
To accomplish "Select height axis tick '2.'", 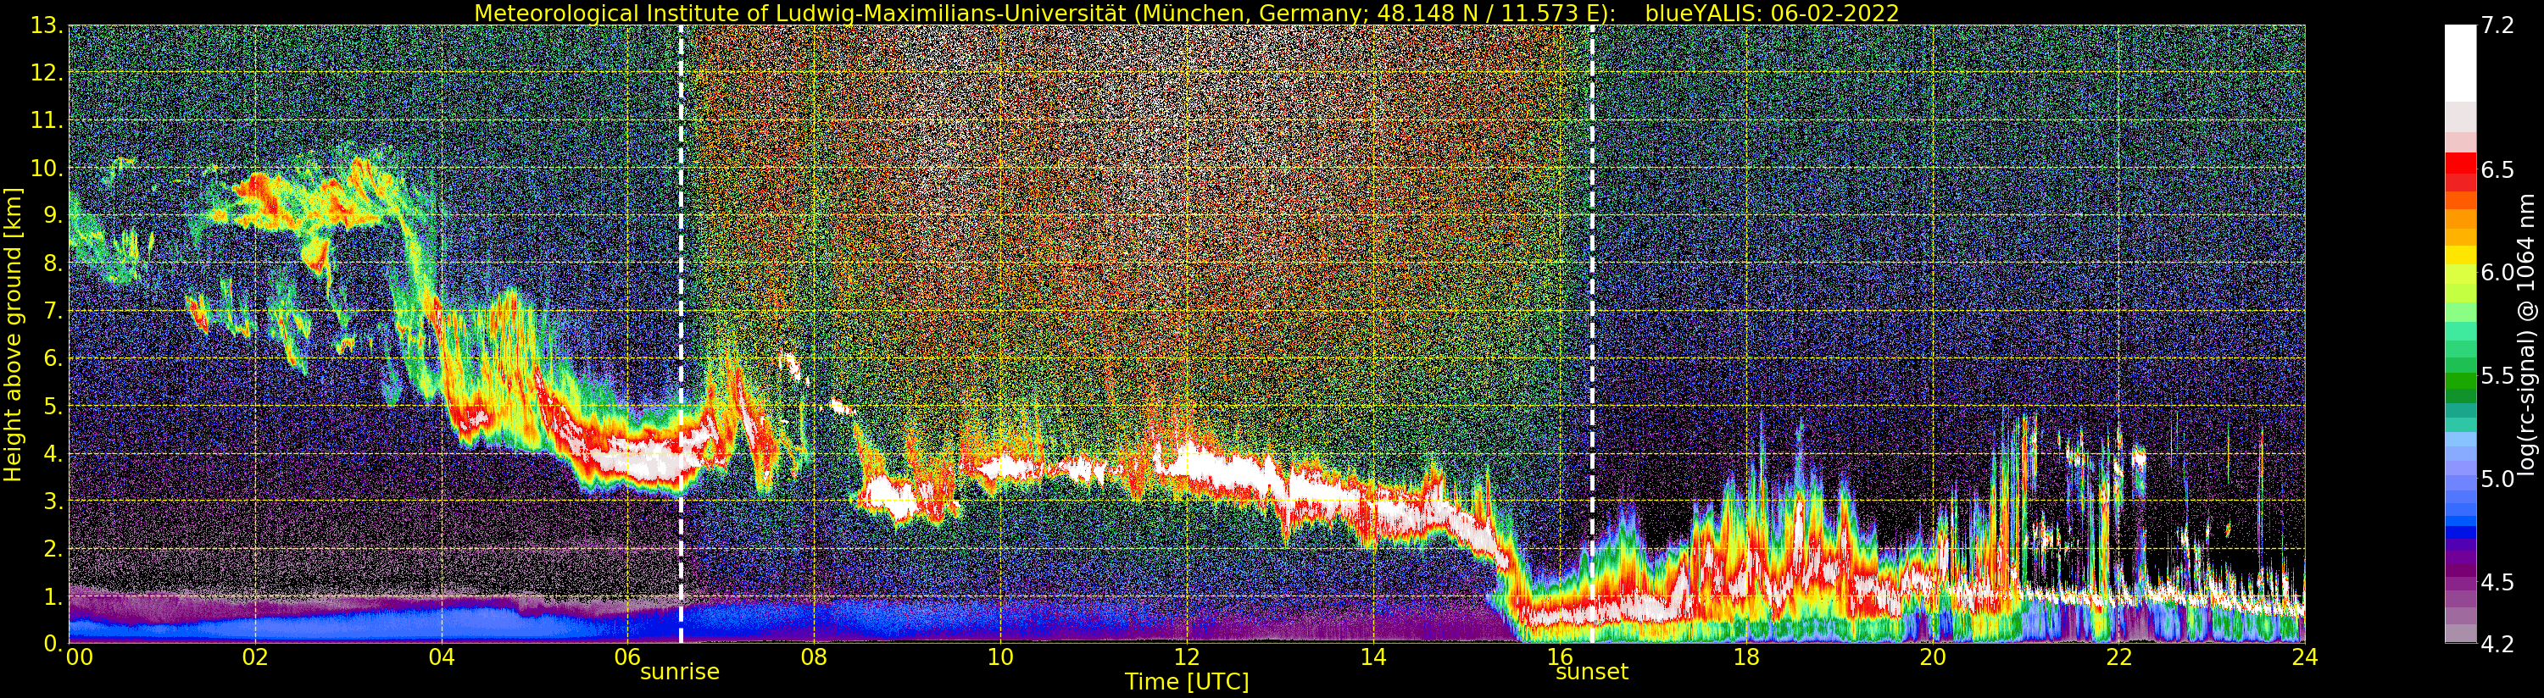I will coord(53,549).
